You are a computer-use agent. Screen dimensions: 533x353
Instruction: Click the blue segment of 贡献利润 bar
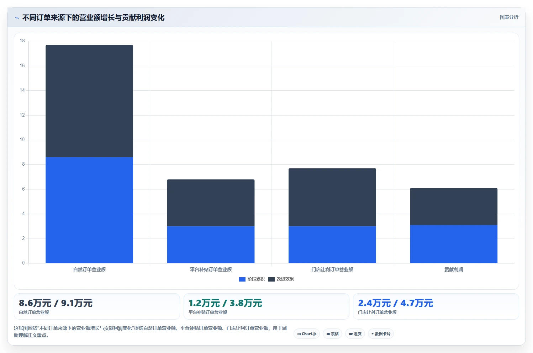point(454,244)
